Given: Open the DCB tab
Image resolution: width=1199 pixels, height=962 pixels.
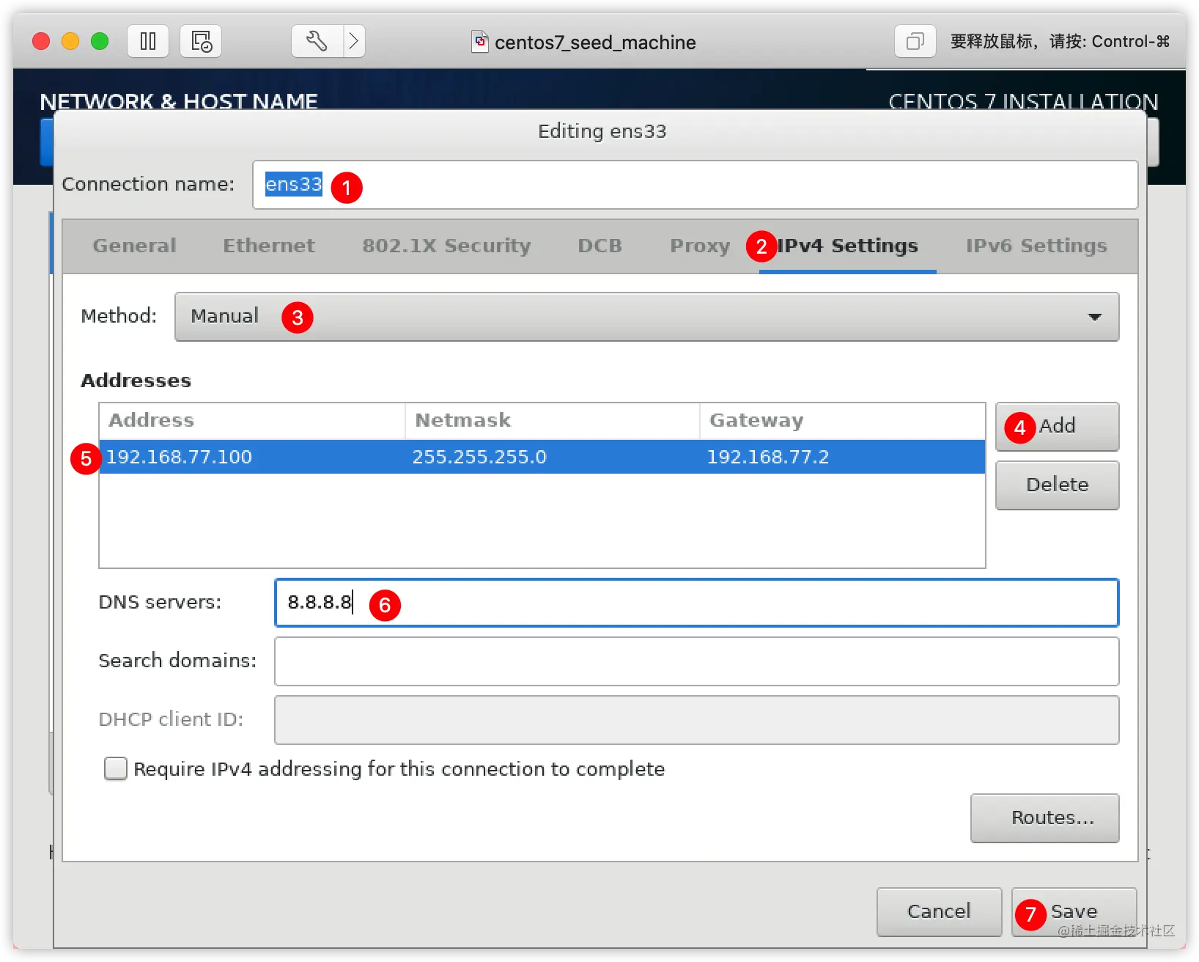Looking at the screenshot, I should [x=599, y=246].
